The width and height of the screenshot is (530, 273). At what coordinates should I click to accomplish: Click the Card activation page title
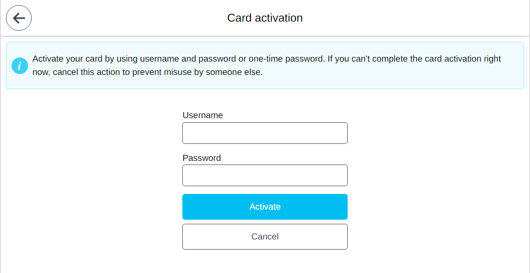coord(265,18)
